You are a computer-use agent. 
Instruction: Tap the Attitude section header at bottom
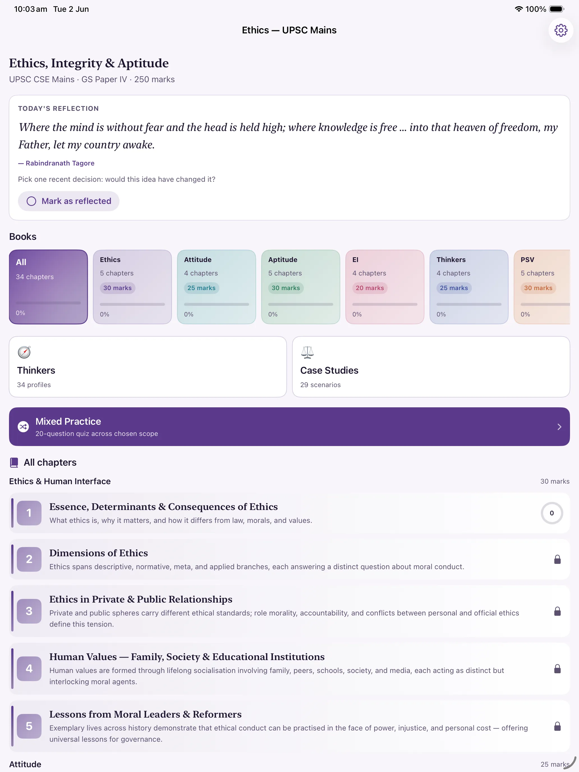click(x=25, y=764)
